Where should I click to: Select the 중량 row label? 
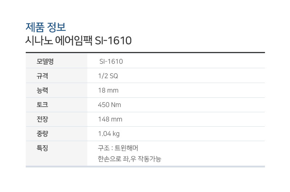tap(42, 134)
